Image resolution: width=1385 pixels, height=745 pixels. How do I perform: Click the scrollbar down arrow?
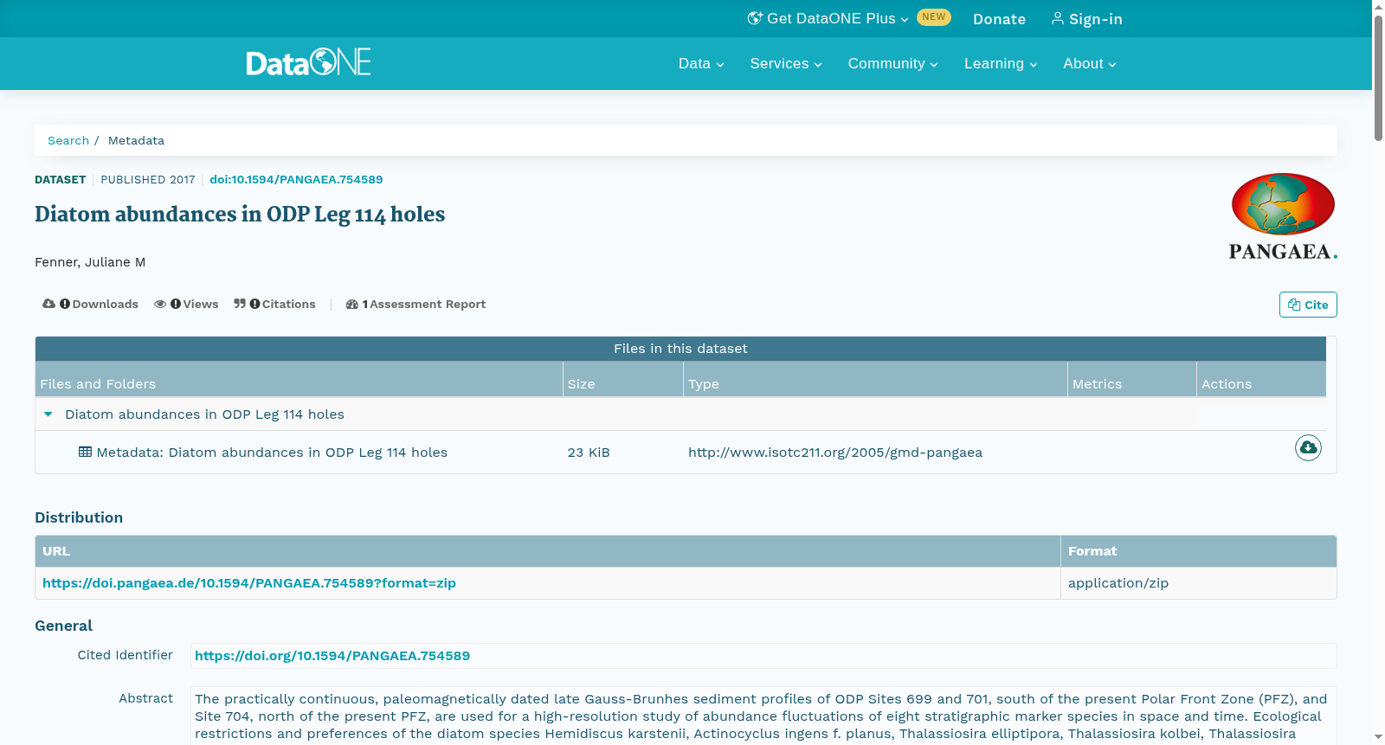(1378, 737)
